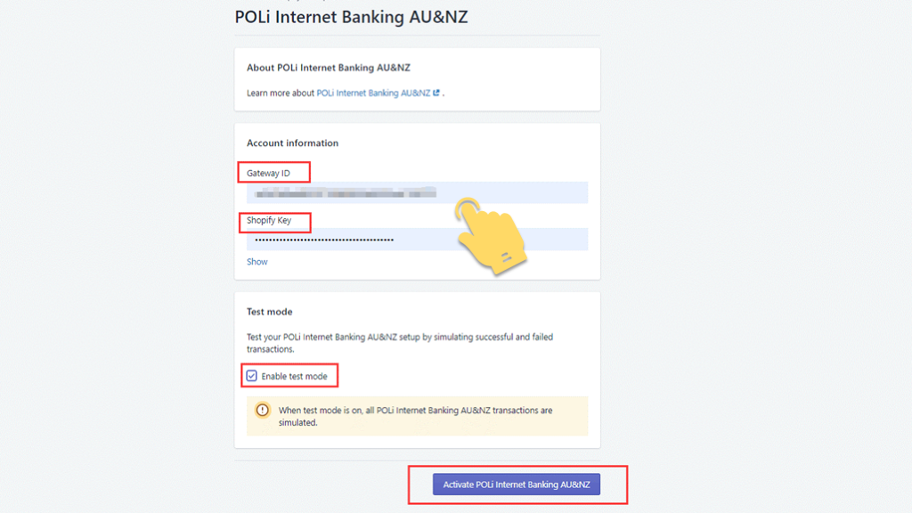Click the external link icon after POLi link
912x513 pixels.
tap(436, 93)
